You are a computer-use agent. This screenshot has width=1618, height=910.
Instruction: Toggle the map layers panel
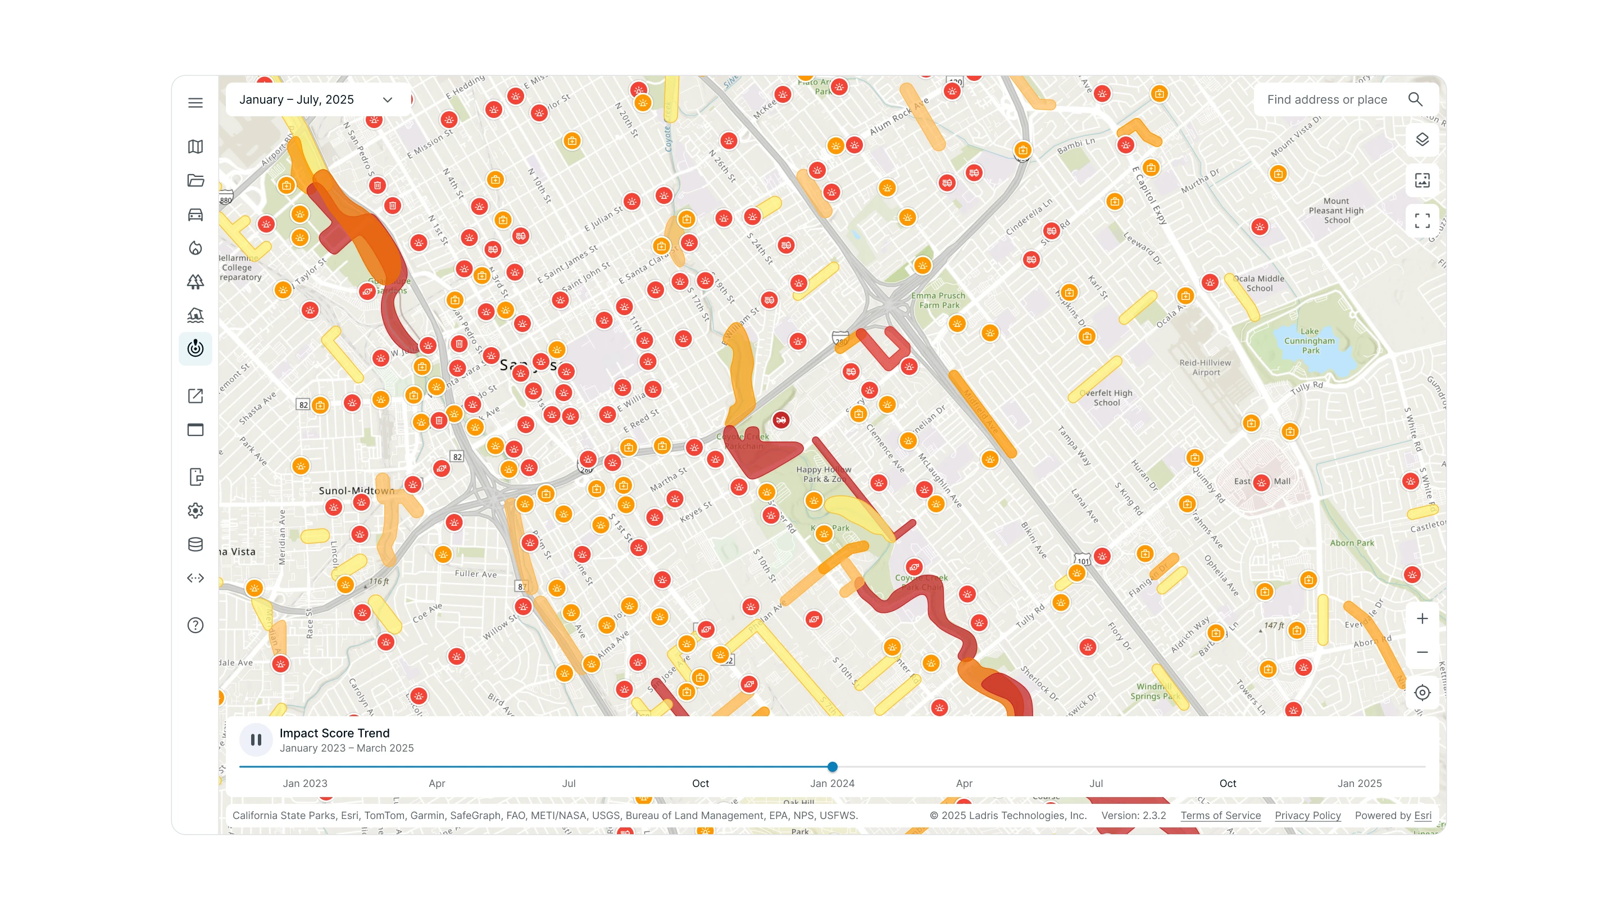coord(1422,139)
